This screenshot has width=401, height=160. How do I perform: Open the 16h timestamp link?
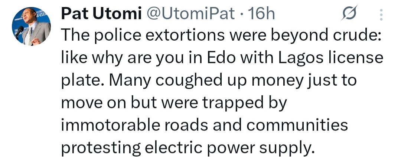coord(261,14)
